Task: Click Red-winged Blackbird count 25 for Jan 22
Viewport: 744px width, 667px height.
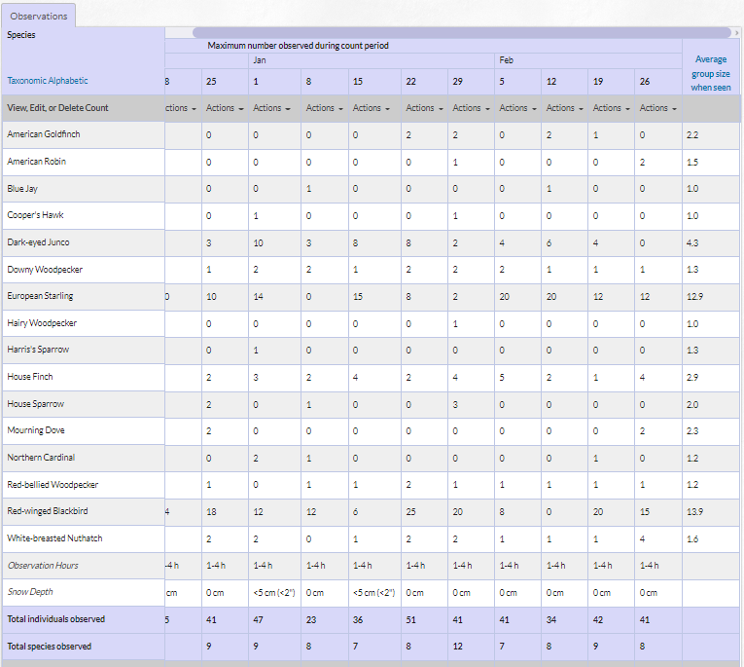Action: pyautogui.click(x=411, y=511)
